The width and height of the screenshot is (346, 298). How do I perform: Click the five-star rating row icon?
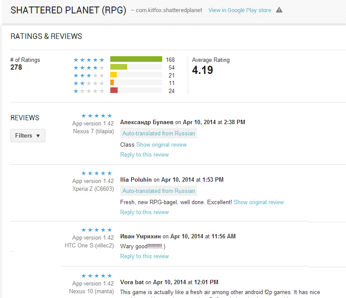89,60
